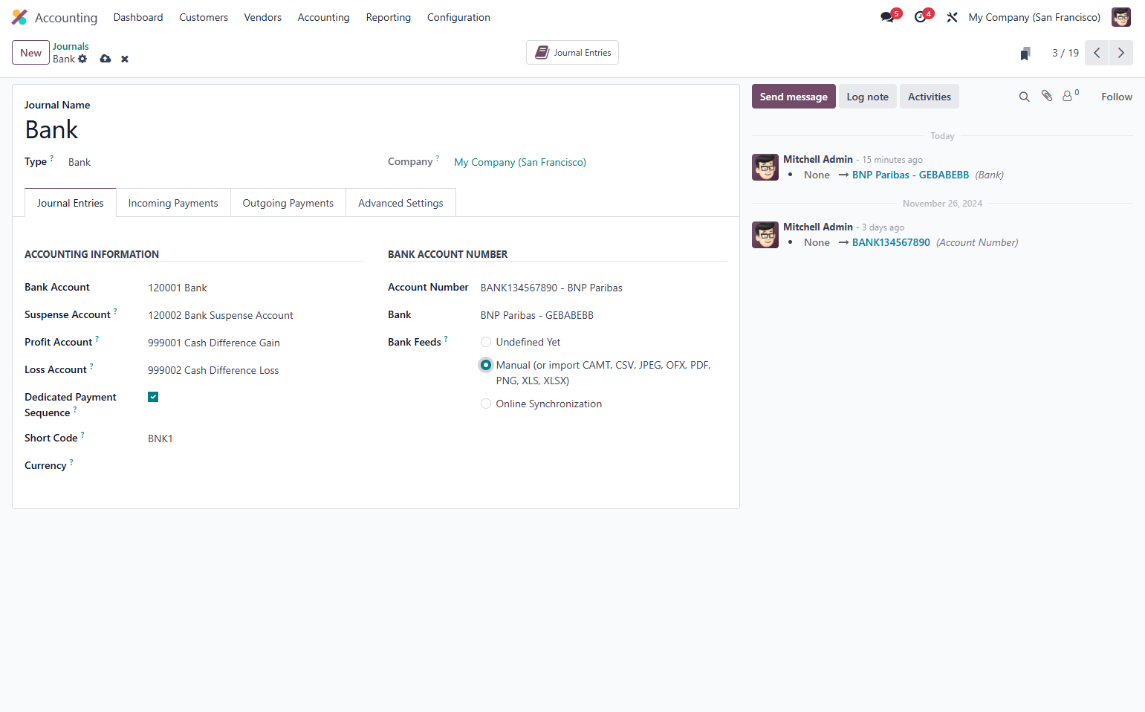The width and height of the screenshot is (1145, 712).
Task: Select the Manual import bank feed option
Action: click(486, 365)
